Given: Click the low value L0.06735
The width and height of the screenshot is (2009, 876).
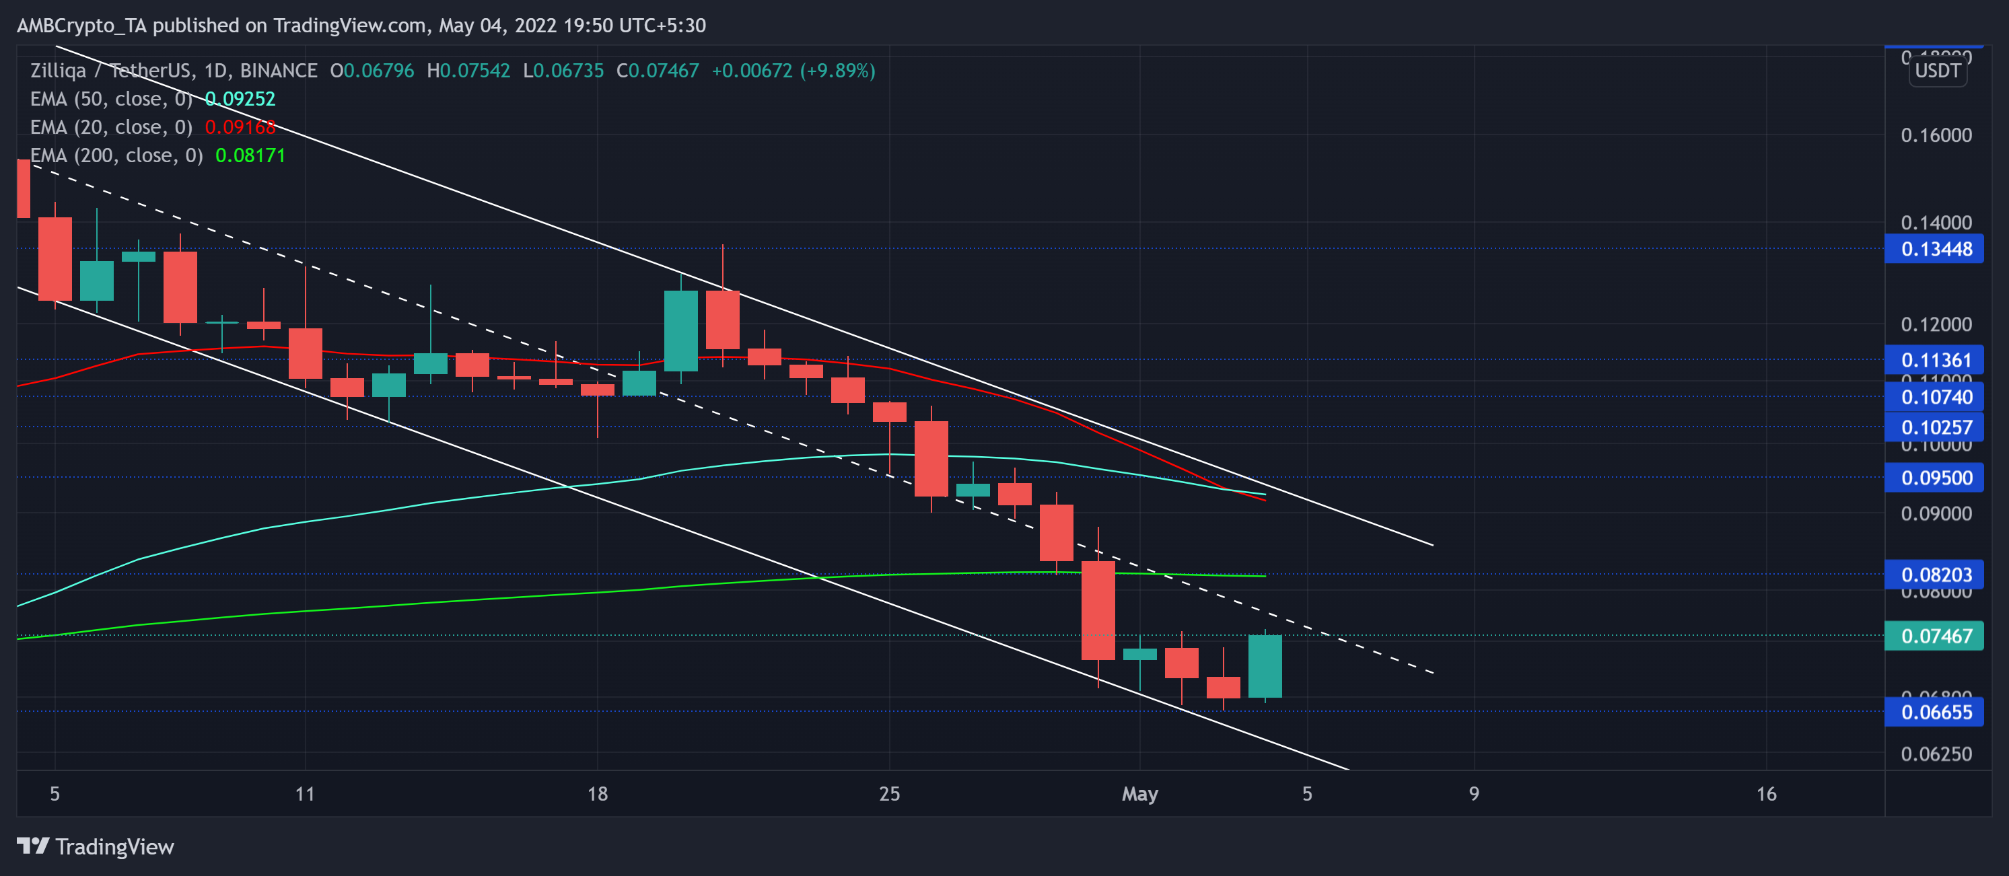Looking at the screenshot, I should (563, 71).
